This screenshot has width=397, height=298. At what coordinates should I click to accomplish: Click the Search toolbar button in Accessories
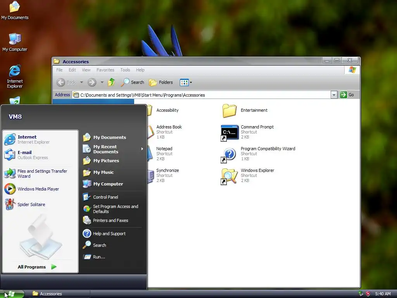coord(133,82)
